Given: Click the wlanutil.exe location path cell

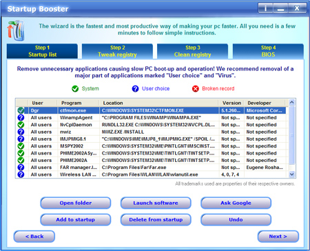Looking at the screenshot, I should (x=159, y=174).
